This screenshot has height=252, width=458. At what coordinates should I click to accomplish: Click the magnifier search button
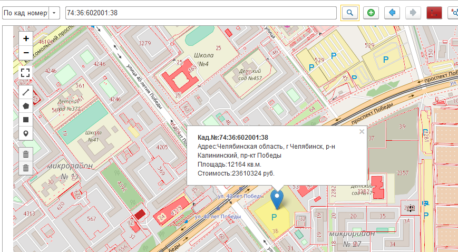click(349, 13)
